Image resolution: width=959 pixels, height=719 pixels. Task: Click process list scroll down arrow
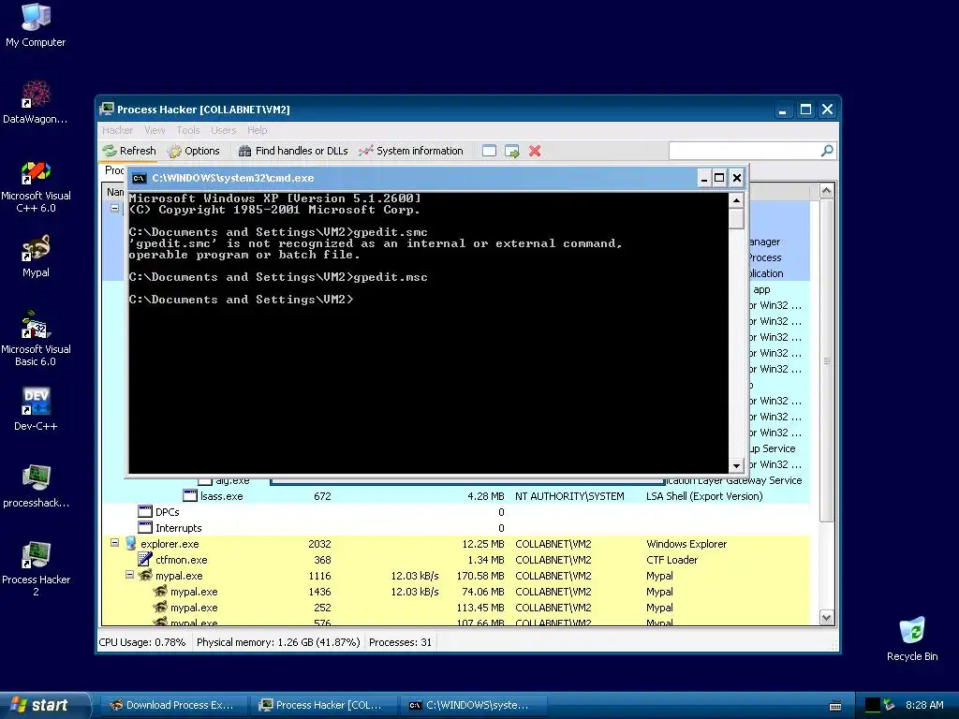tap(826, 618)
